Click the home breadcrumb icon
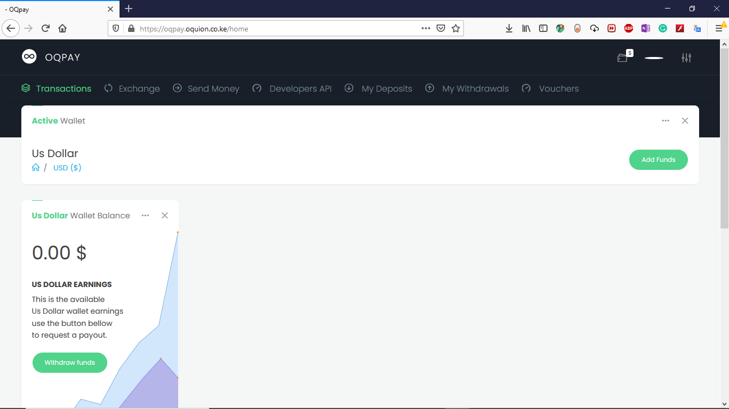The image size is (729, 409). [36, 168]
